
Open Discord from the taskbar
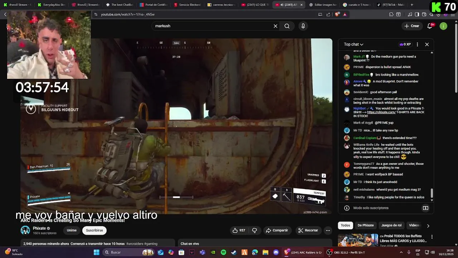click(276, 252)
